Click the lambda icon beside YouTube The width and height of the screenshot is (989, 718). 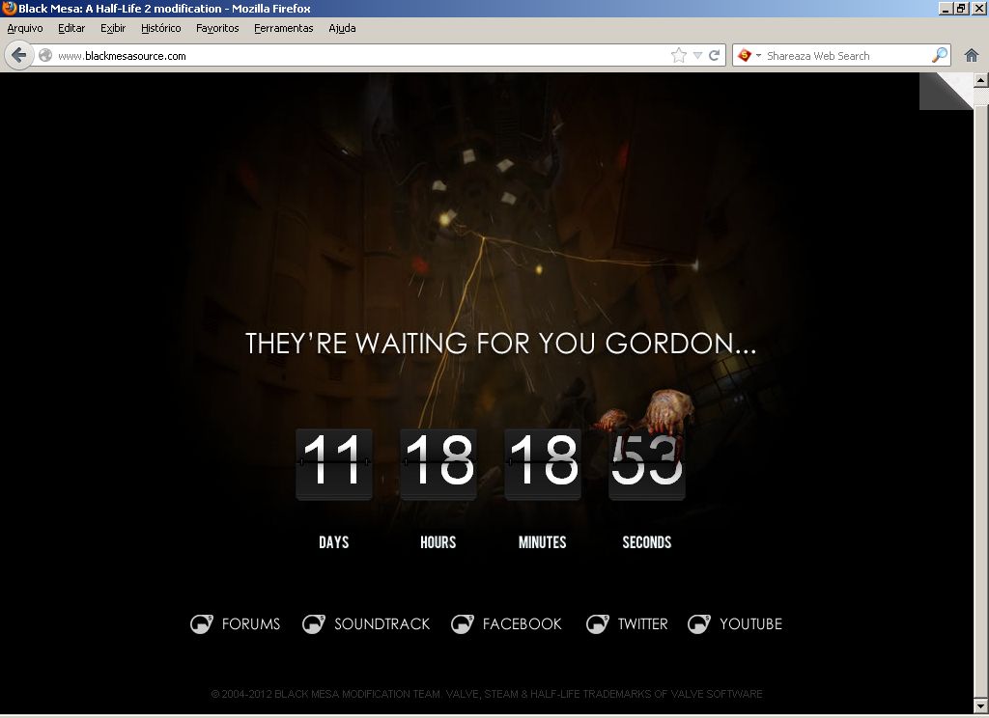tap(698, 624)
